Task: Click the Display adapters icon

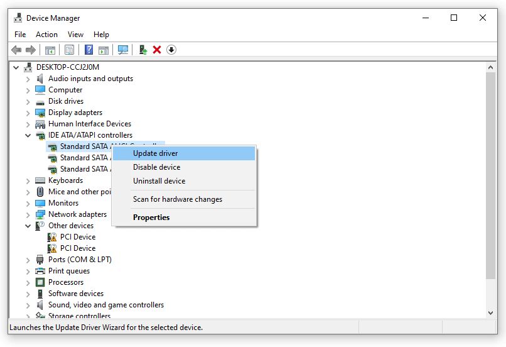Action: (40, 113)
